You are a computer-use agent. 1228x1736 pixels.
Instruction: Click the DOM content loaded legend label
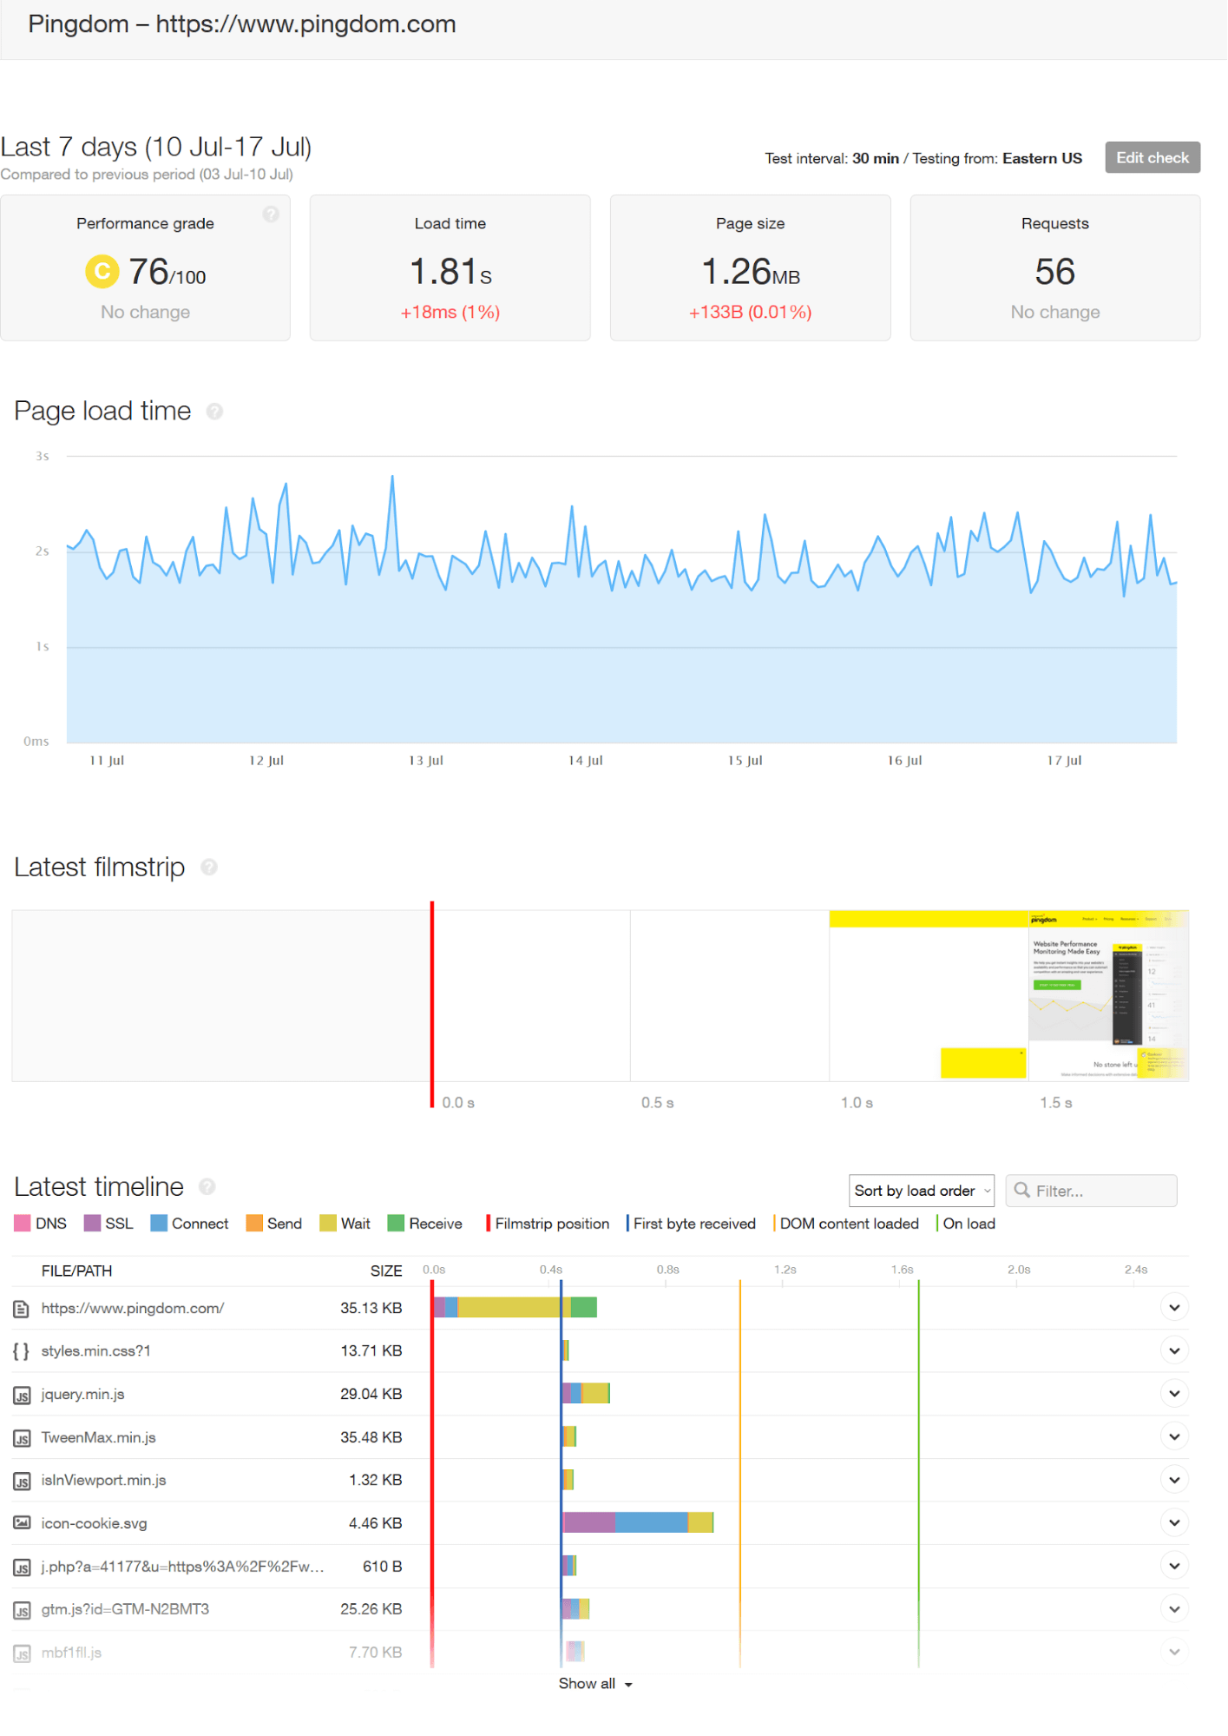tap(850, 1224)
